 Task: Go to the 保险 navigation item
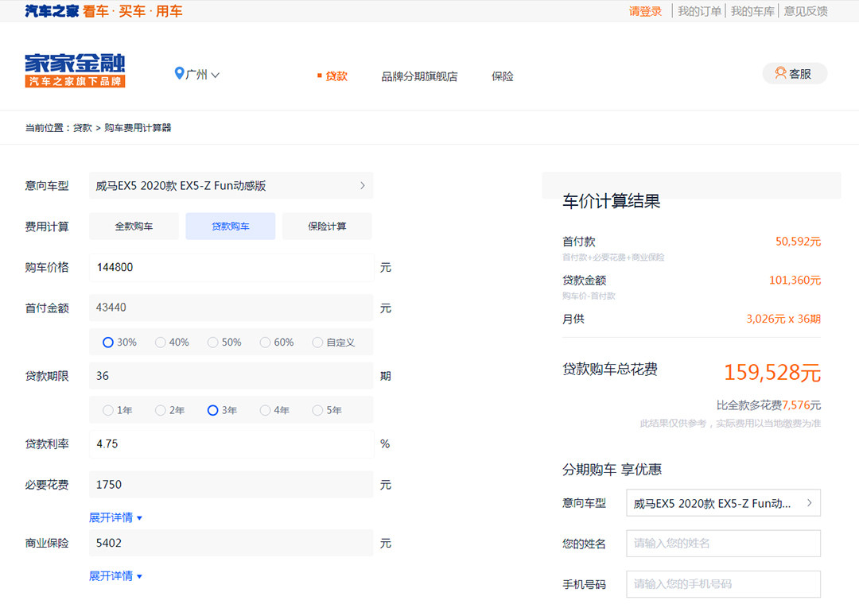click(503, 77)
